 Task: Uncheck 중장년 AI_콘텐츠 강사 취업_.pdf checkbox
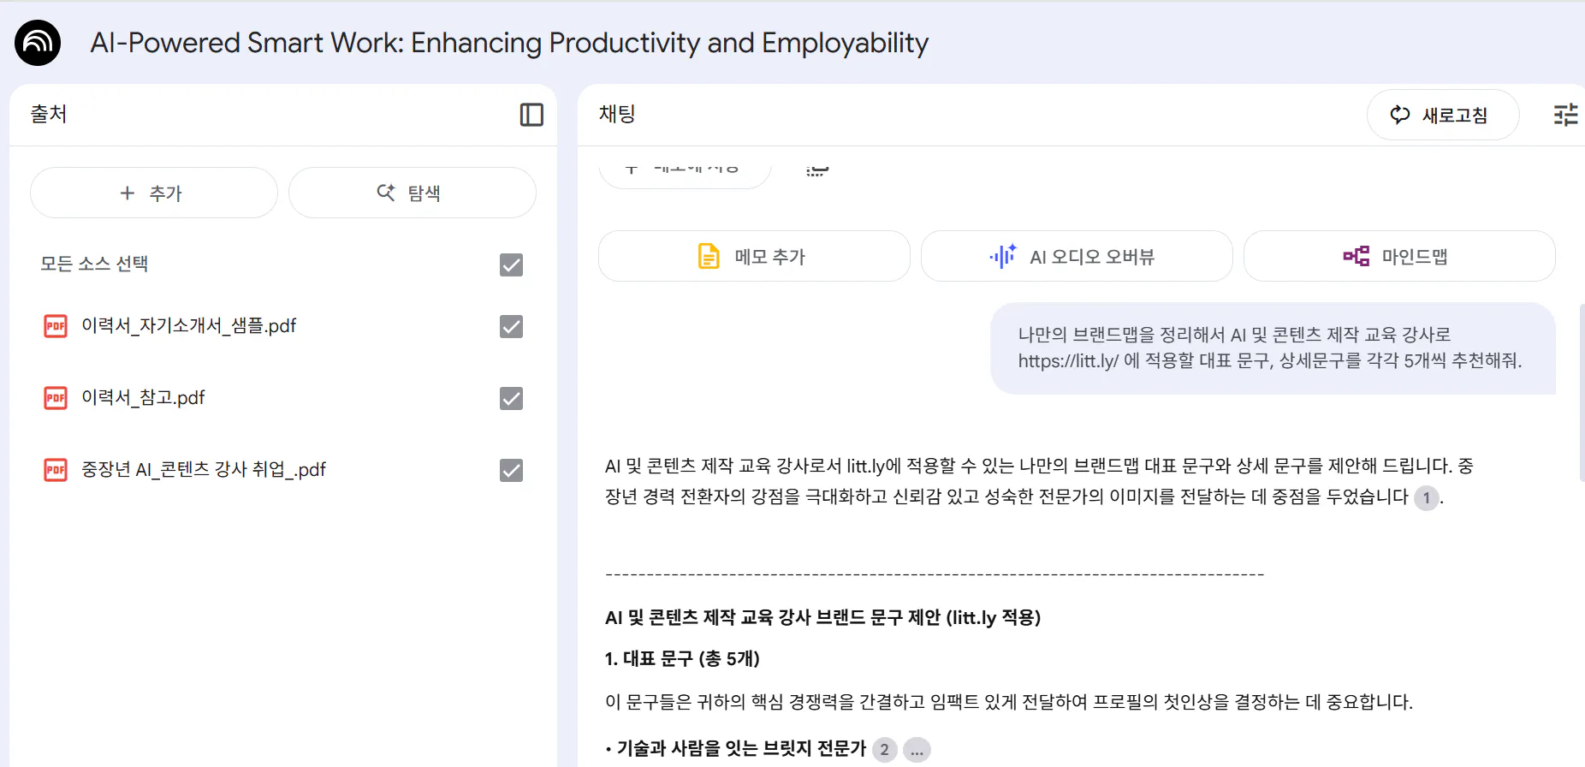point(511,470)
